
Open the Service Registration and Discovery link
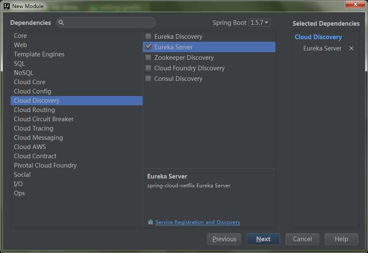(197, 222)
